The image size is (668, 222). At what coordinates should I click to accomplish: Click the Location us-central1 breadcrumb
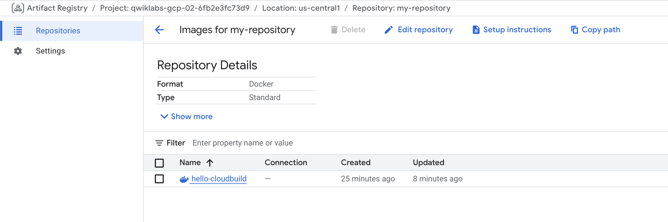pyautogui.click(x=301, y=8)
